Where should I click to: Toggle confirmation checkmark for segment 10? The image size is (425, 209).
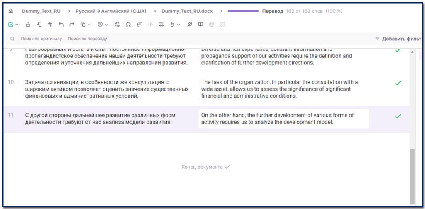pos(398,83)
